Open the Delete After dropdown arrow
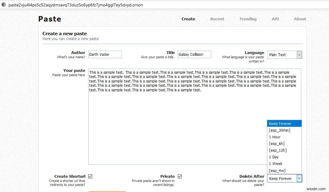The width and height of the screenshot is (329, 192). coord(299,178)
